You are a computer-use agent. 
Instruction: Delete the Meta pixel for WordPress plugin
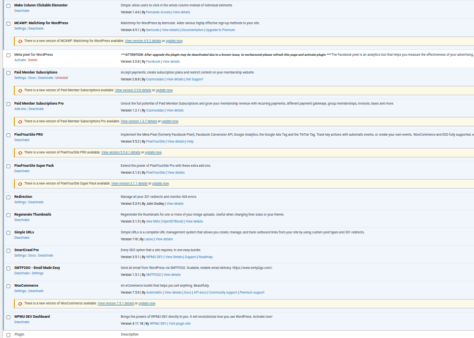[33, 60]
